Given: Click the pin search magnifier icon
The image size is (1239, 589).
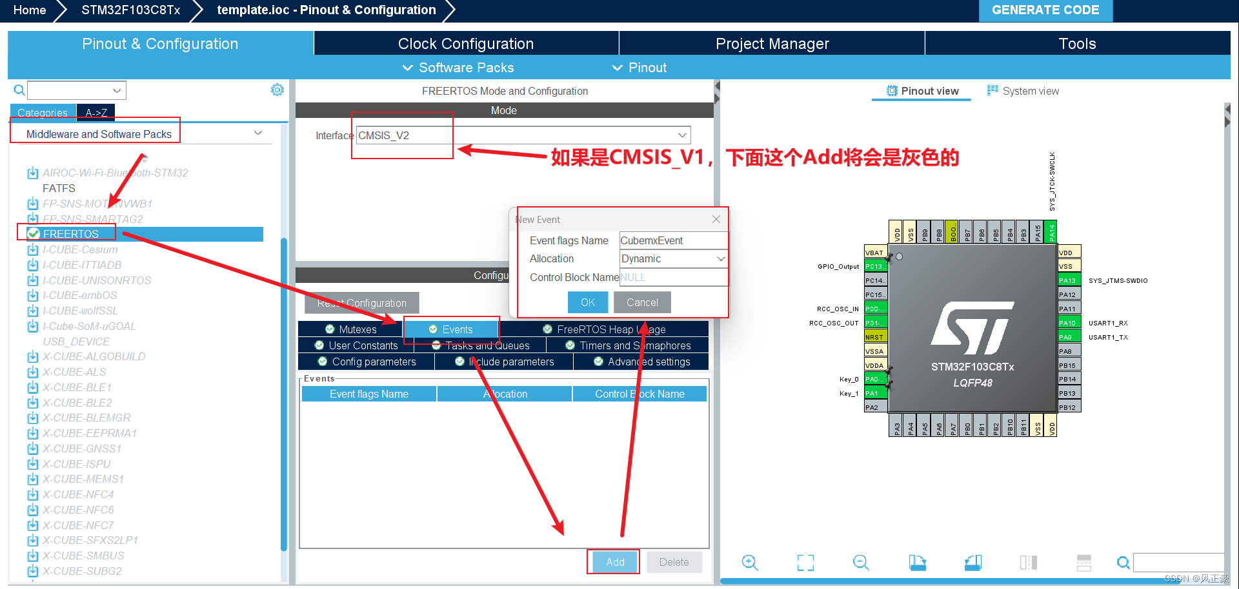Looking at the screenshot, I should coord(1123,563).
